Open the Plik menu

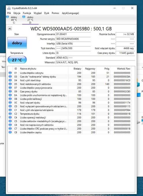click(9, 13)
